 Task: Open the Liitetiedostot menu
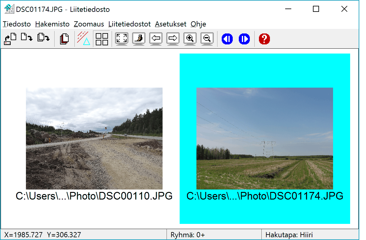(x=129, y=24)
